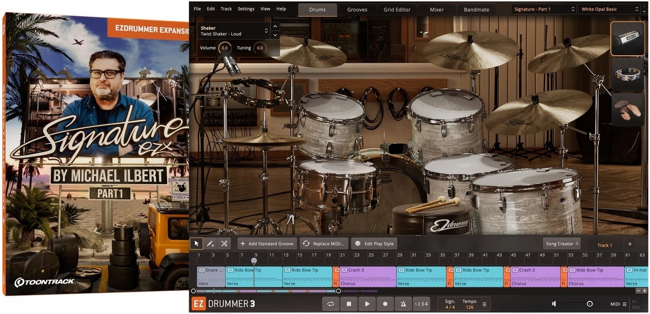Select the shaker percussion thumbnail

(628, 39)
